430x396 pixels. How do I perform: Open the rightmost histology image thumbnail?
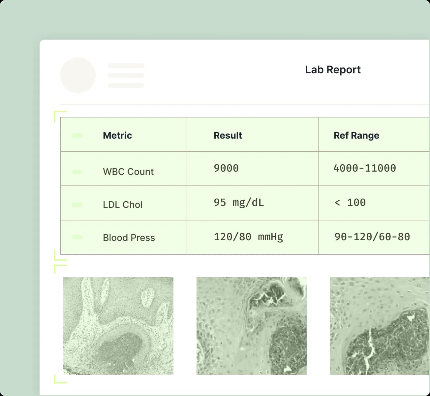pyautogui.click(x=380, y=326)
